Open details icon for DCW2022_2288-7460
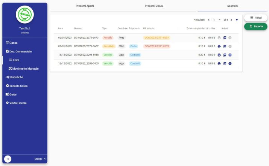Screen dimensions: 269x166 [x=225, y=64]
